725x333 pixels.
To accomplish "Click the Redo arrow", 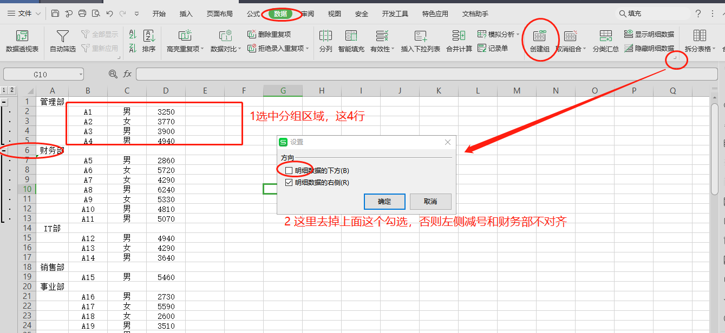I will pos(123,14).
